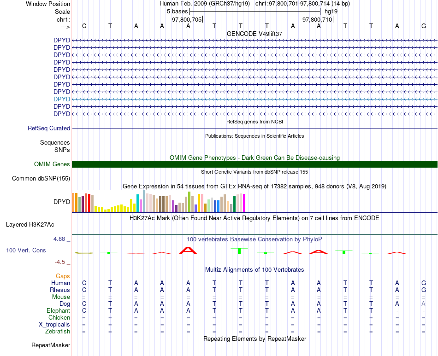Open the RefSeq genes from NCBI title
The width and height of the screenshot is (438, 356).
click(255, 122)
